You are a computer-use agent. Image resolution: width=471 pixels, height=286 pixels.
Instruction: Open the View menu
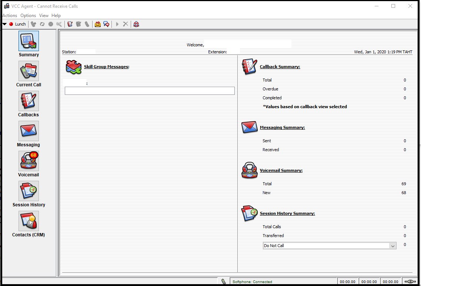pyautogui.click(x=44, y=16)
